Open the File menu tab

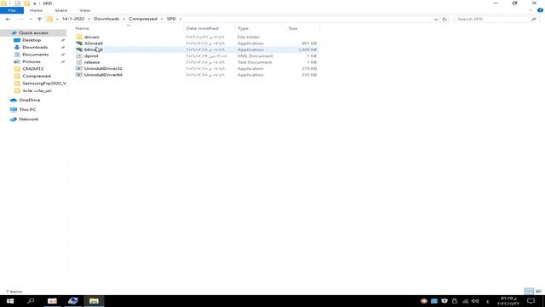tap(12, 10)
